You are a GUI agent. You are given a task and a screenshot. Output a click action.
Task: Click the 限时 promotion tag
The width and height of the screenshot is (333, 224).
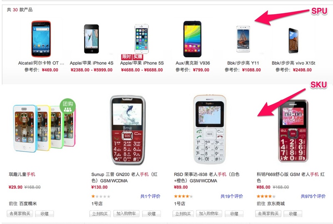[x=127, y=57]
